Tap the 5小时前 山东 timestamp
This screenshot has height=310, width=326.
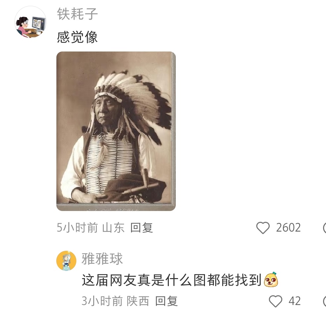pos(91,228)
